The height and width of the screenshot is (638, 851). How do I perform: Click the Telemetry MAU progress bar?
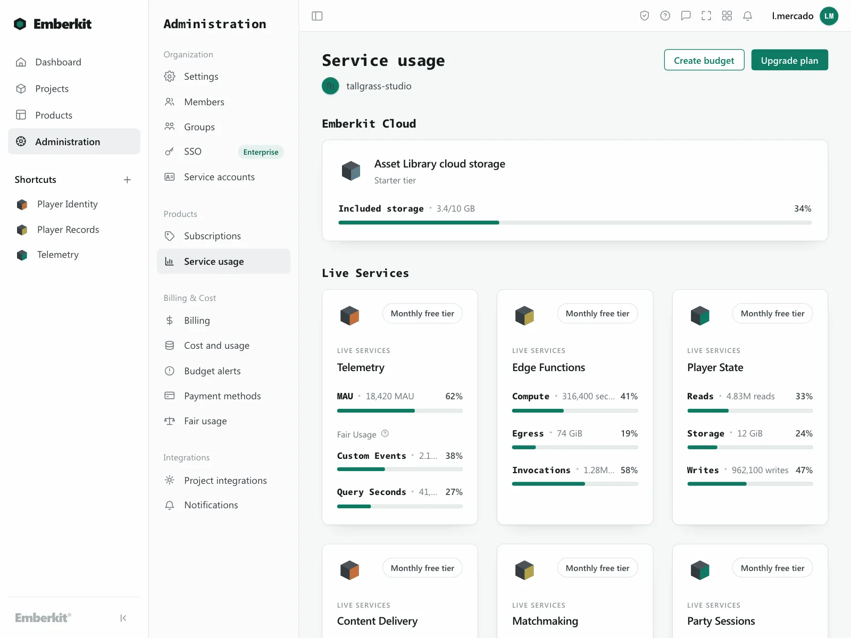click(400, 411)
